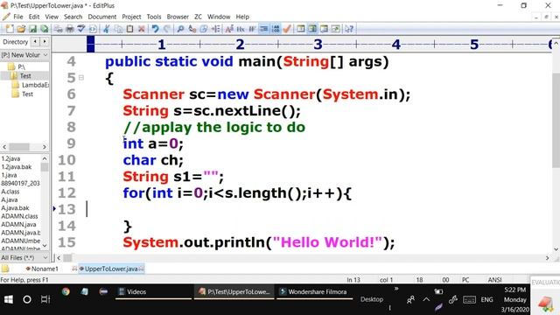560x315 pixels.
Task: Collapse code fold marker at line 5
Action: [81, 78]
